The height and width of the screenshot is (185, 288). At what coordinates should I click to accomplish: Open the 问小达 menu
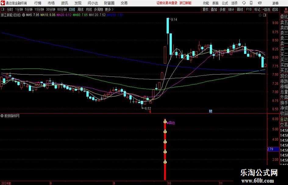pyautogui.click(x=93, y=3)
